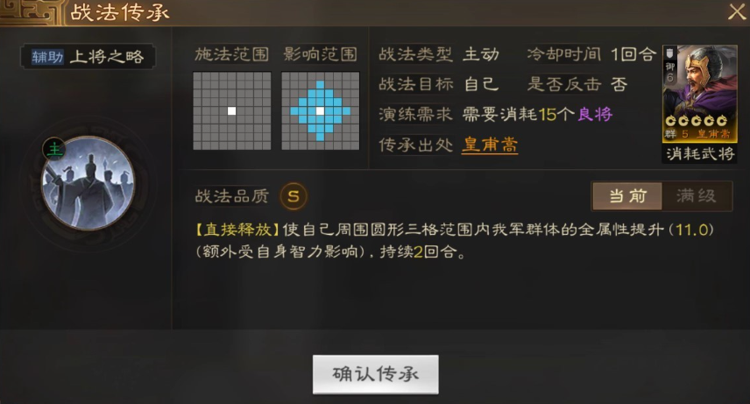Screen dimensions: 750x404
Task: Click the 冷却时间 1回合 field
Action: 591,54
